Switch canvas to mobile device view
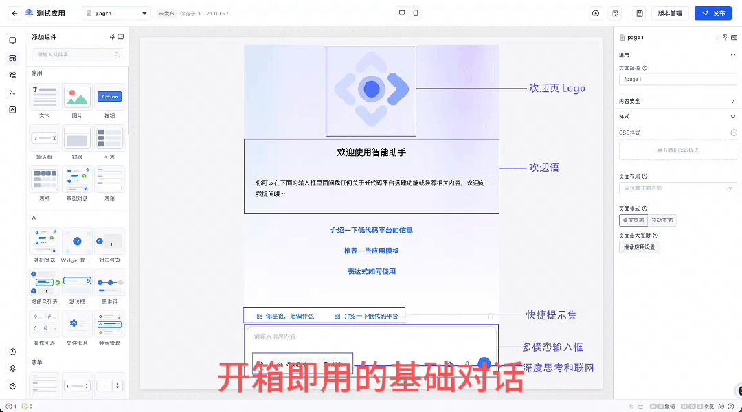Image resolution: width=742 pixels, height=412 pixels. tap(416, 13)
